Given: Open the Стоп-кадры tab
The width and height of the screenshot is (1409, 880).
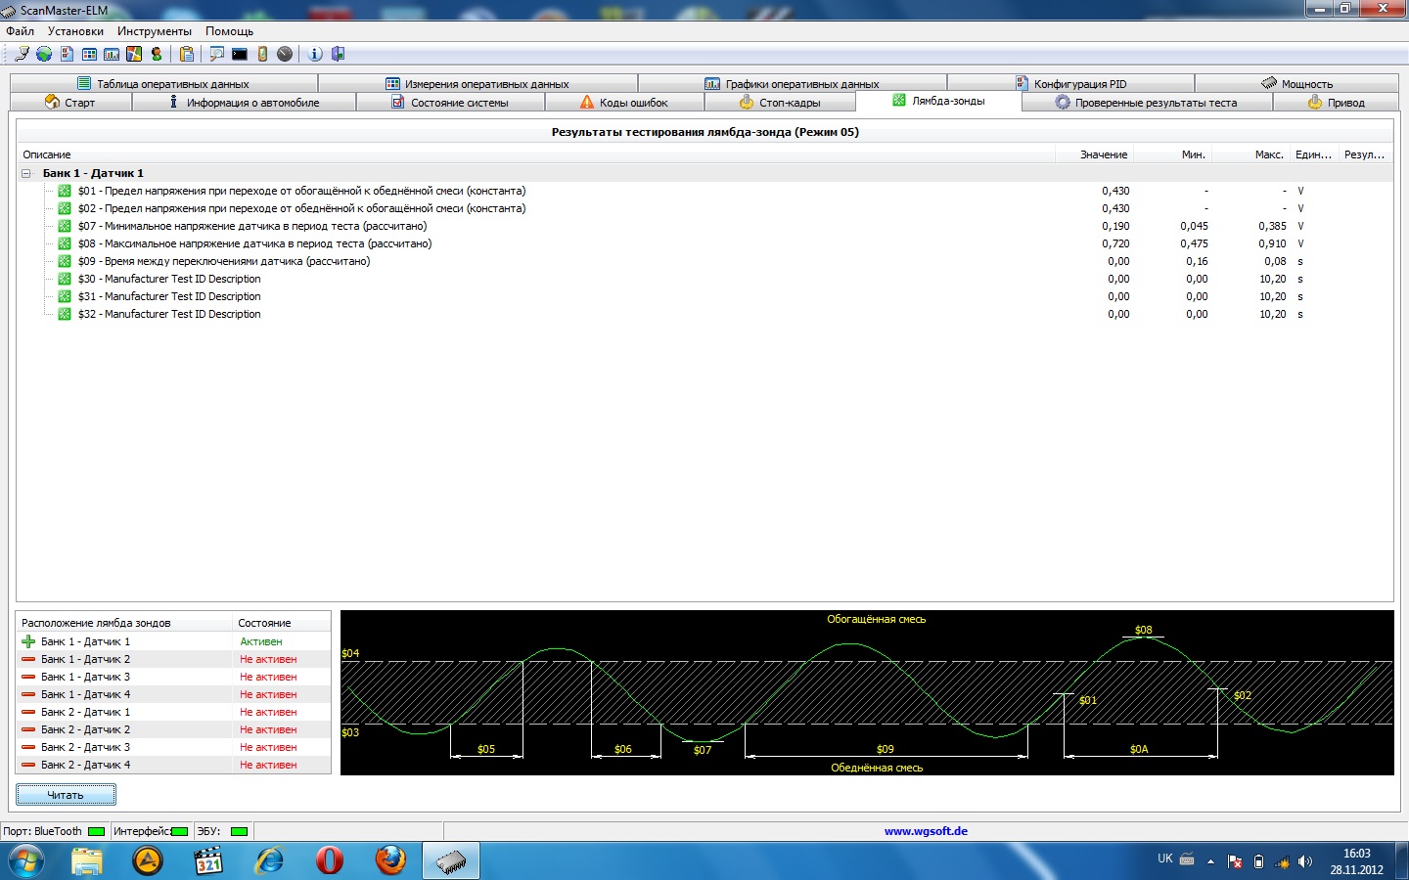Looking at the screenshot, I should pos(780,102).
